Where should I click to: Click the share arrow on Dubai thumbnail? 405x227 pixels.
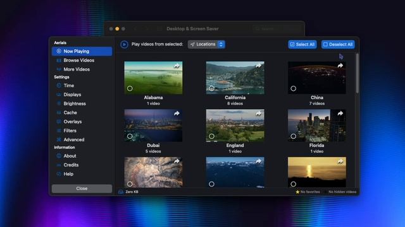pos(177,113)
